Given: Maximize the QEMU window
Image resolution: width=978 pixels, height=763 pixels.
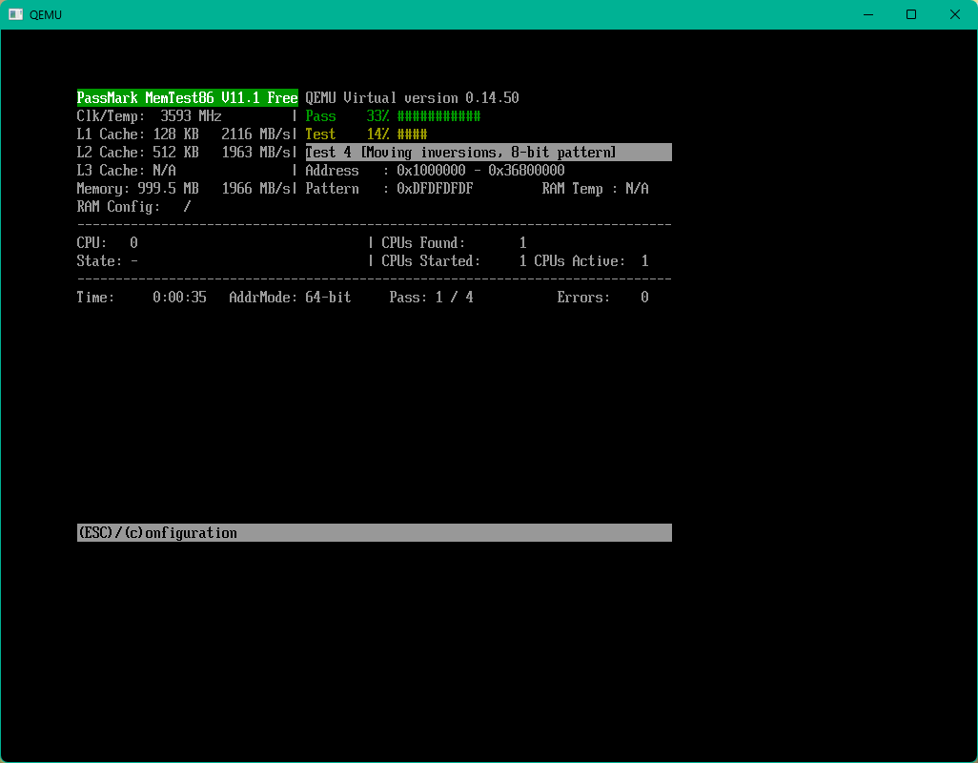Looking at the screenshot, I should (x=911, y=14).
